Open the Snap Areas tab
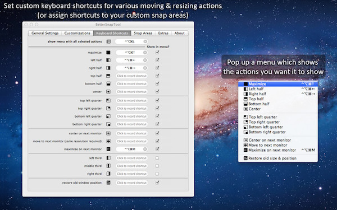Image resolution: width=337 pixels, height=210 pixels. click(x=143, y=33)
